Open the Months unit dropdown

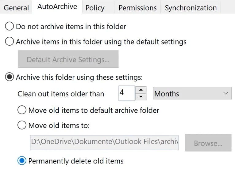(x=192, y=93)
